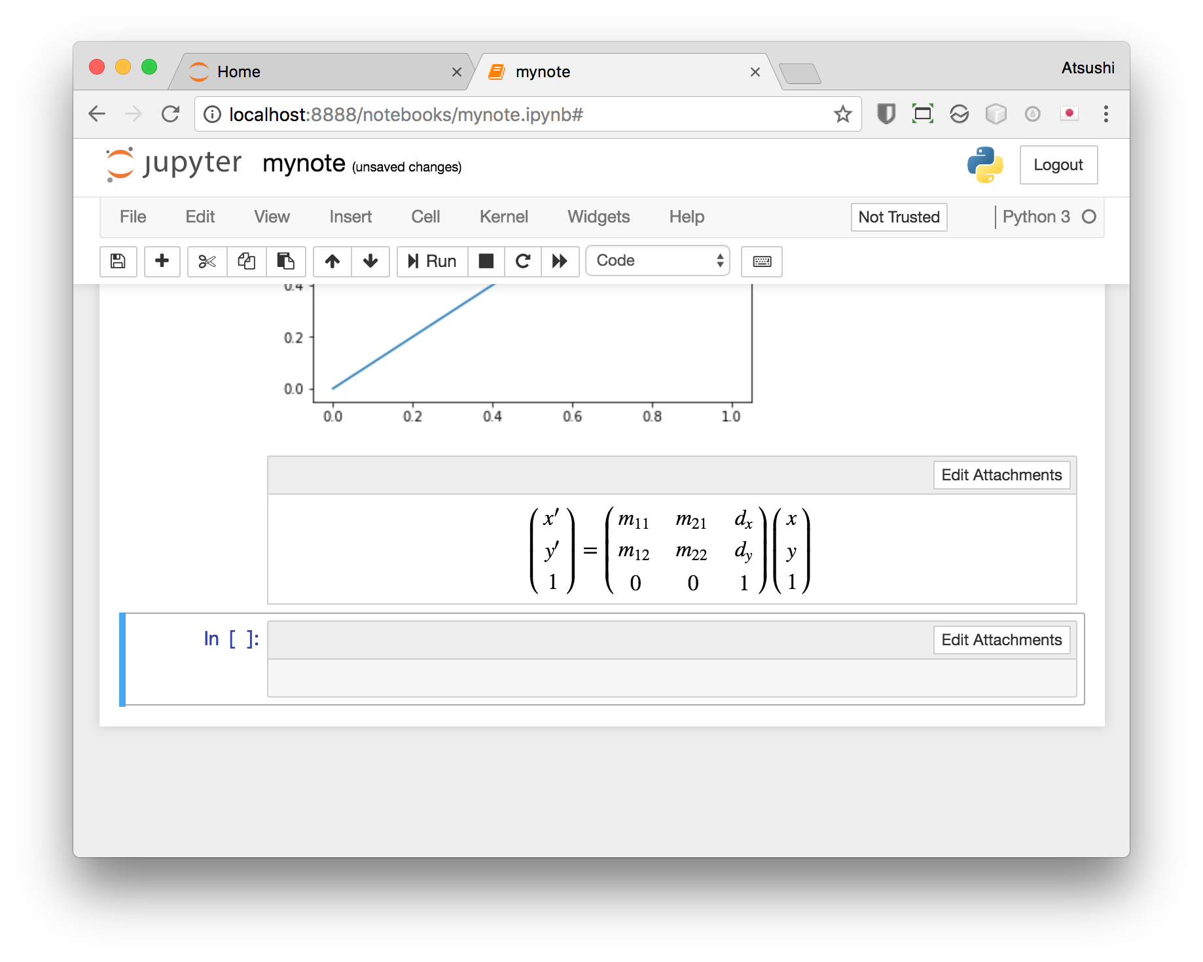The height and width of the screenshot is (962, 1203).
Task: Switch to the Home browser tab
Action: [239, 71]
